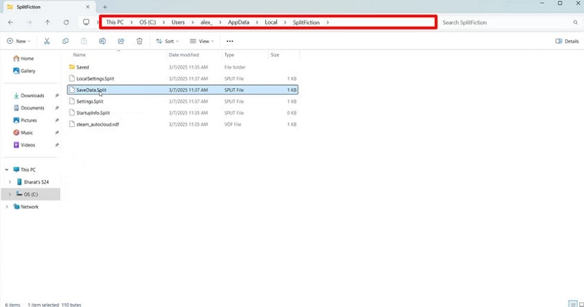
Task: Unpin Downloads using its pin icon
Action: 56,95
